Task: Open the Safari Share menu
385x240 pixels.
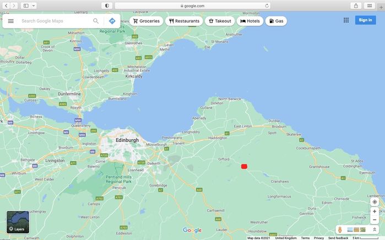Action: pyautogui.click(x=356, y=5)
